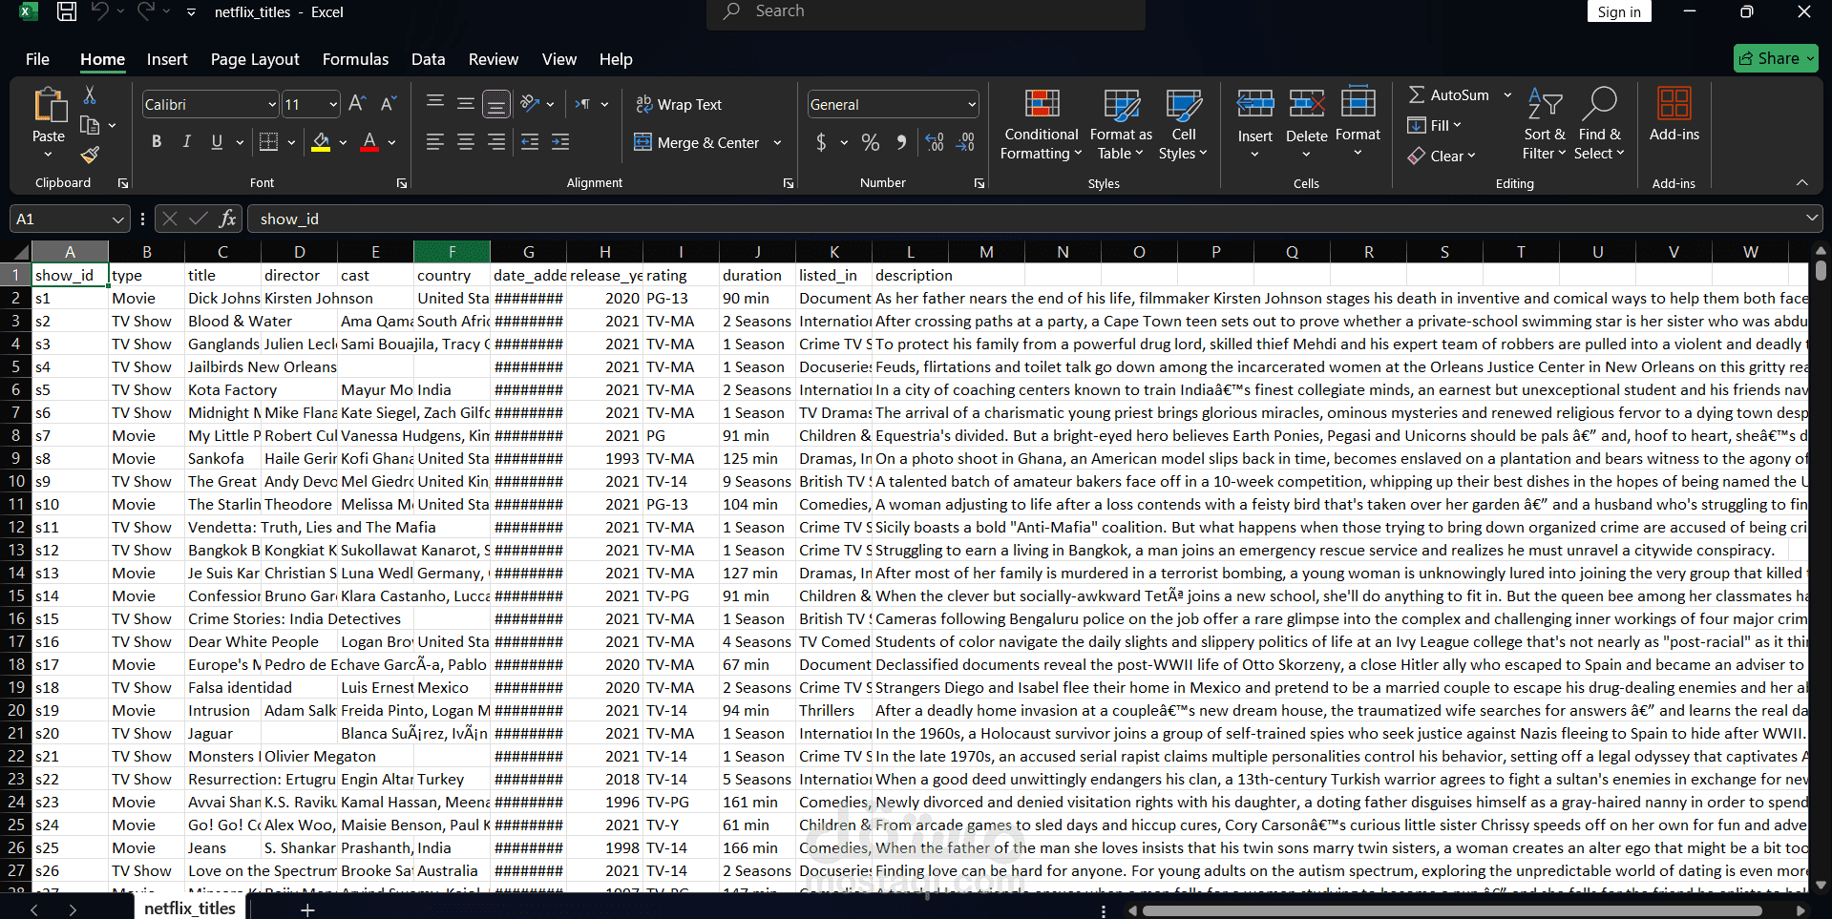Apply Comma Style number format
Screen dimensions: 1832x919
coord(901,142)
